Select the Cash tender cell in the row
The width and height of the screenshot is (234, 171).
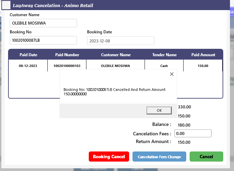(164, 66)
